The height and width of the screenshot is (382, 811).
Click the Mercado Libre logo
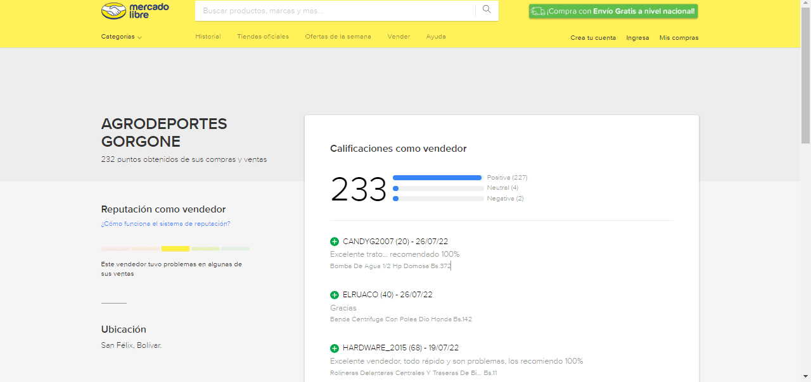tap(135, 11)
